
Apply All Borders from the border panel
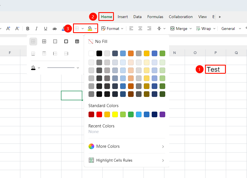(x=44, y=42)
